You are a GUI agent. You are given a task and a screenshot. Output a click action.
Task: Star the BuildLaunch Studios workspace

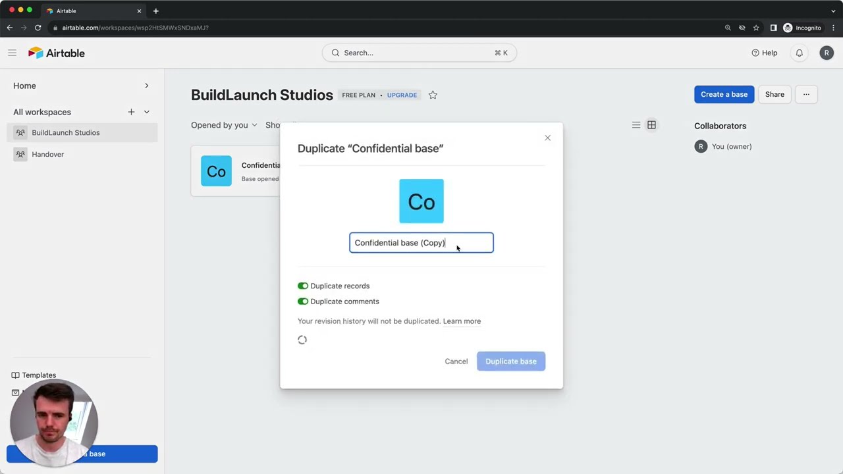click(433, 95)
